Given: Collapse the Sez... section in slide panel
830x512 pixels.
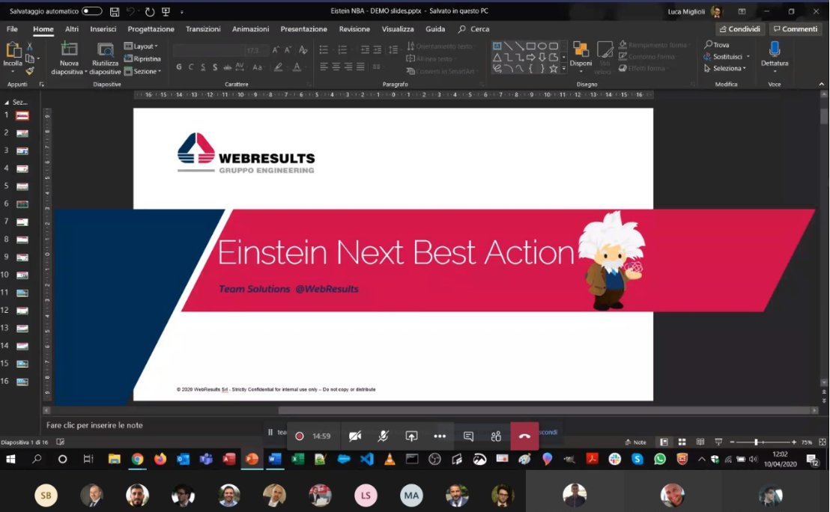Looking at the screenshot, I should 7,102.
